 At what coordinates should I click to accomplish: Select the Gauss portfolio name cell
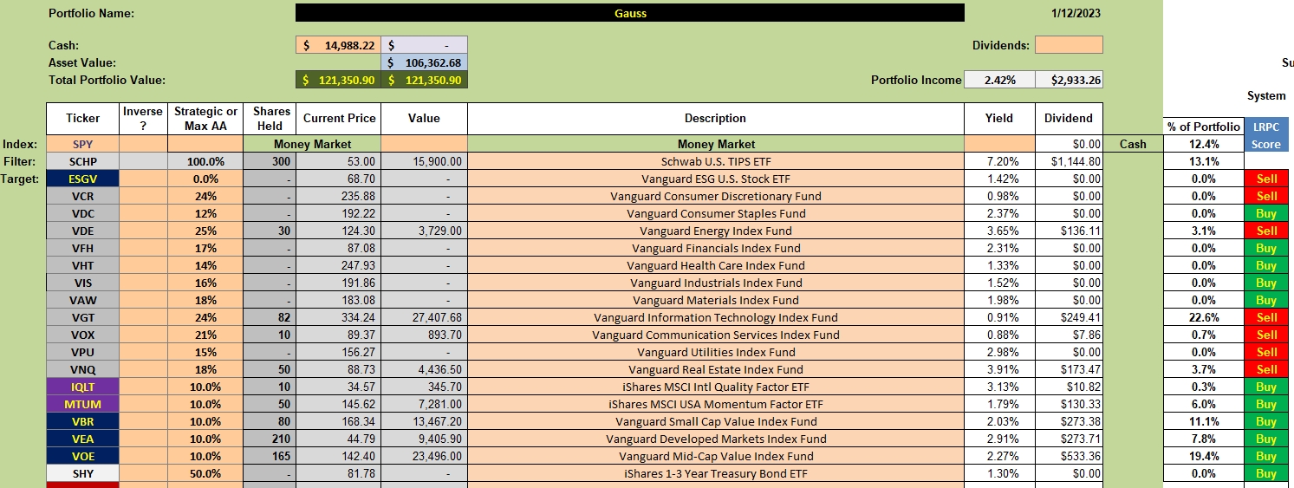[x=629, y=13]
